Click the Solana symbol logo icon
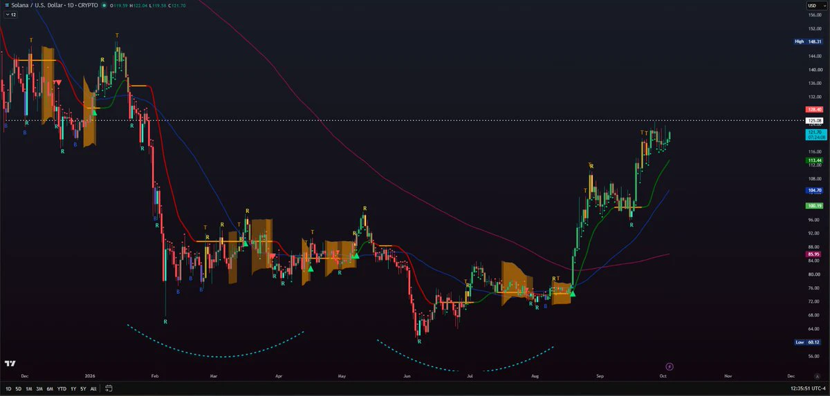The height and width of the screenshot is (396, 830). [6, 6]
